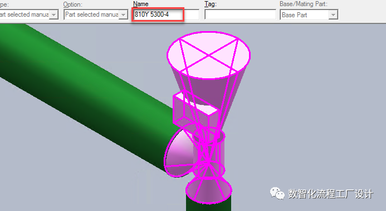Expand the Option dropdown arrow
386x211 pixels.
click(123, 15)
